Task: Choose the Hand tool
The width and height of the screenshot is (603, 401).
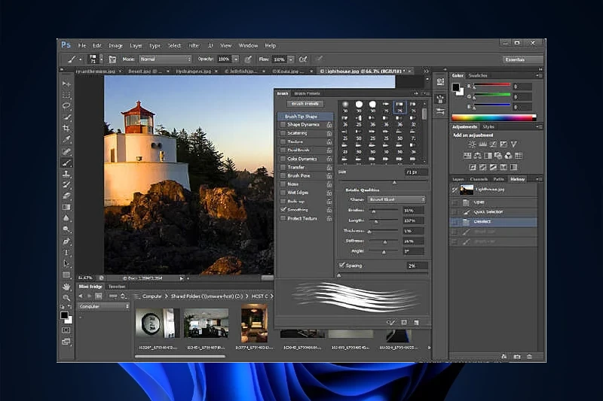Action: [x=66, y=287]
